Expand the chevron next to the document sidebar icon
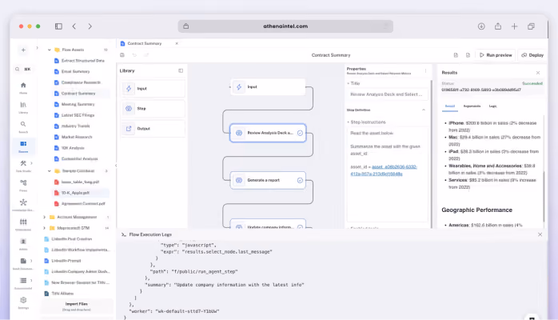Image resolution: width=558 pixels, height=320 pixels. [32, 261]
